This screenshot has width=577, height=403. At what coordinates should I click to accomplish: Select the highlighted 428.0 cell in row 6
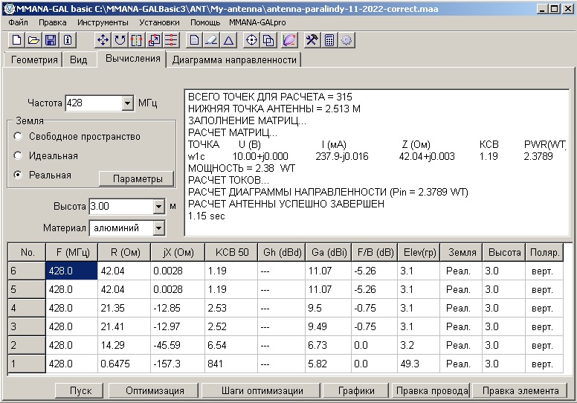[72, 271]
